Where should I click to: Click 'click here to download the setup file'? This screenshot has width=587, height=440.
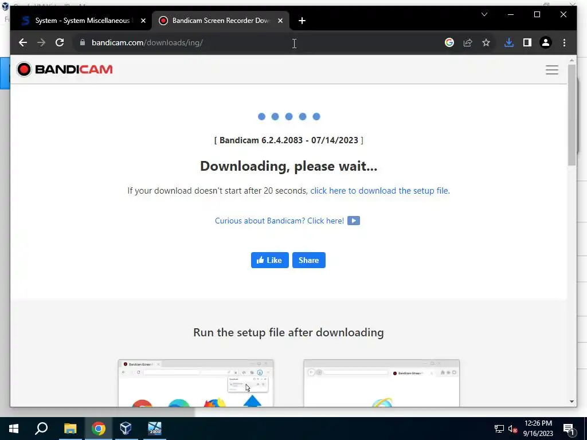point(380,191)
